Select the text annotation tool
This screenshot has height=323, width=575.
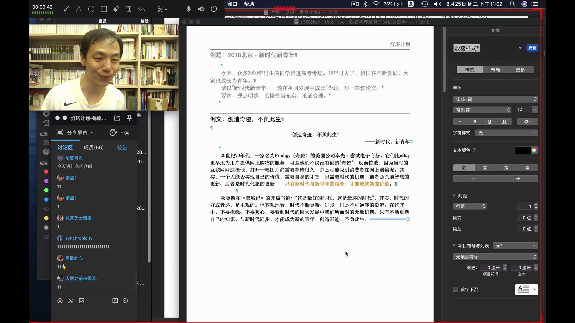tap(79, 9)
